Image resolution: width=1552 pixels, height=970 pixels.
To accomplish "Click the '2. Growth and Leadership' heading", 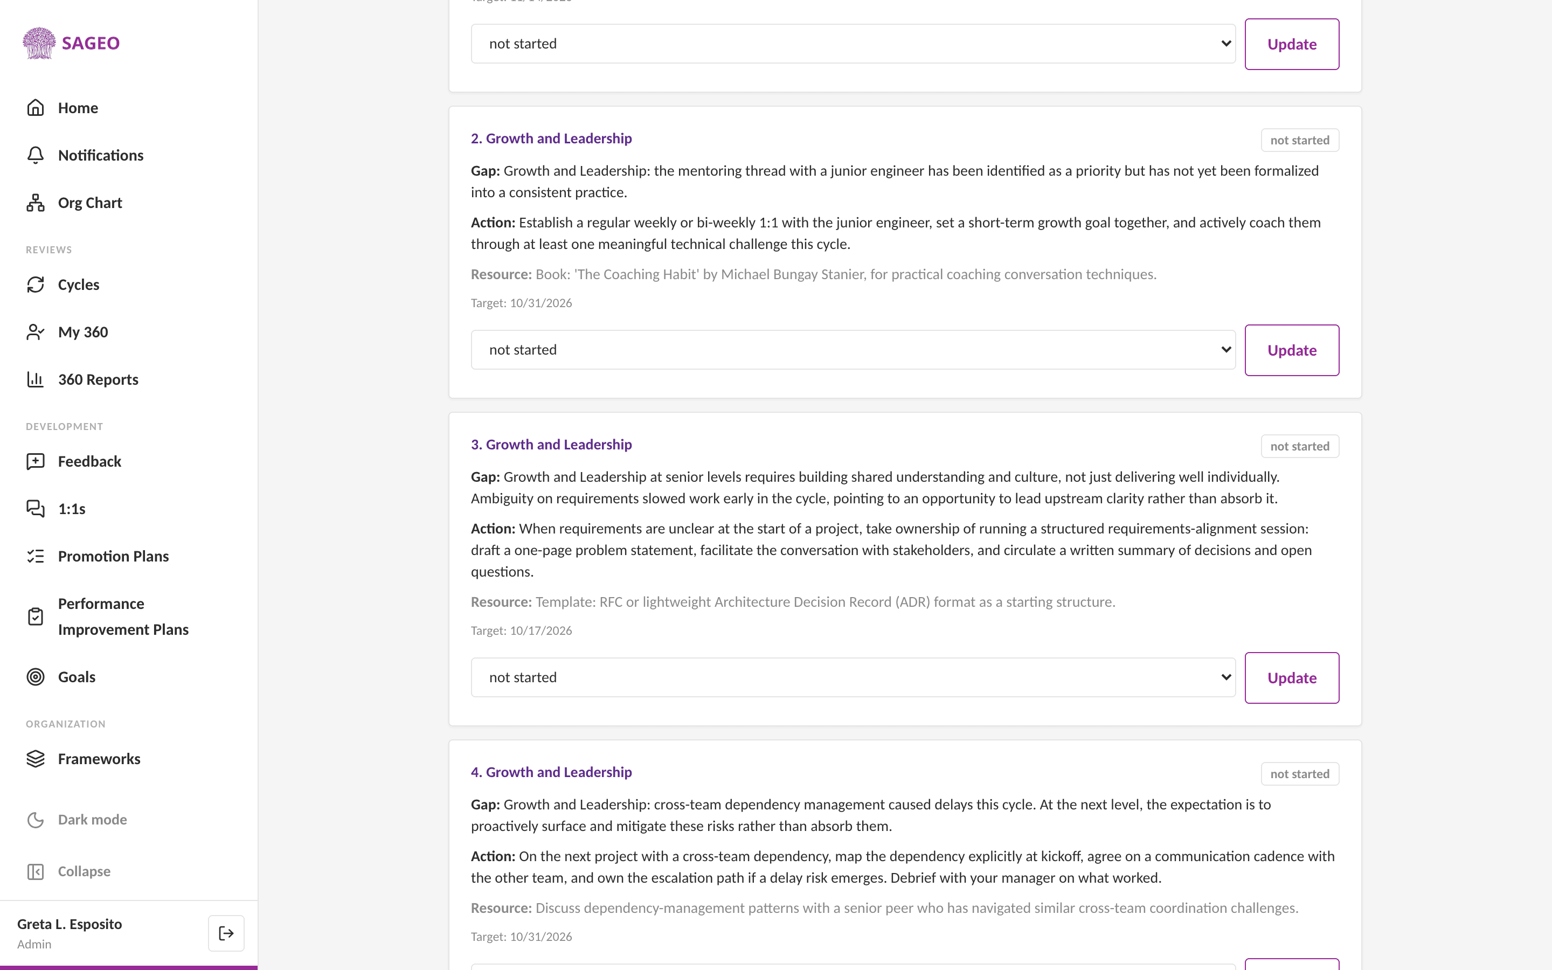I will (551, 138).
